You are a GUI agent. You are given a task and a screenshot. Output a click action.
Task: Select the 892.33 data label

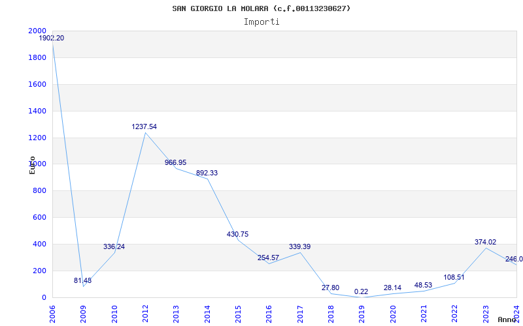point(207,173)
